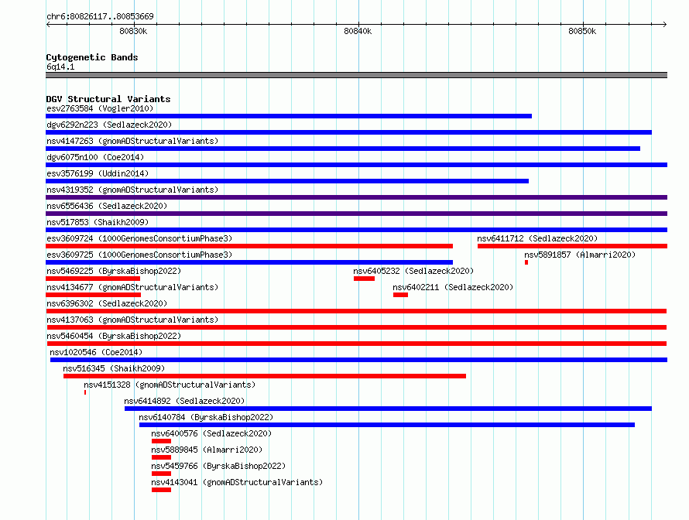Click the chr6:80826117..80853669 coordinate label
Viewport: 689px width, 520px height.
100,17
